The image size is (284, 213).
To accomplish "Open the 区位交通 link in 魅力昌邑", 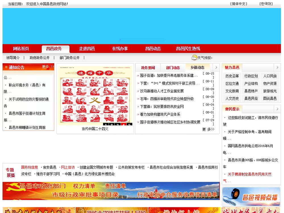I will point(232,84).
